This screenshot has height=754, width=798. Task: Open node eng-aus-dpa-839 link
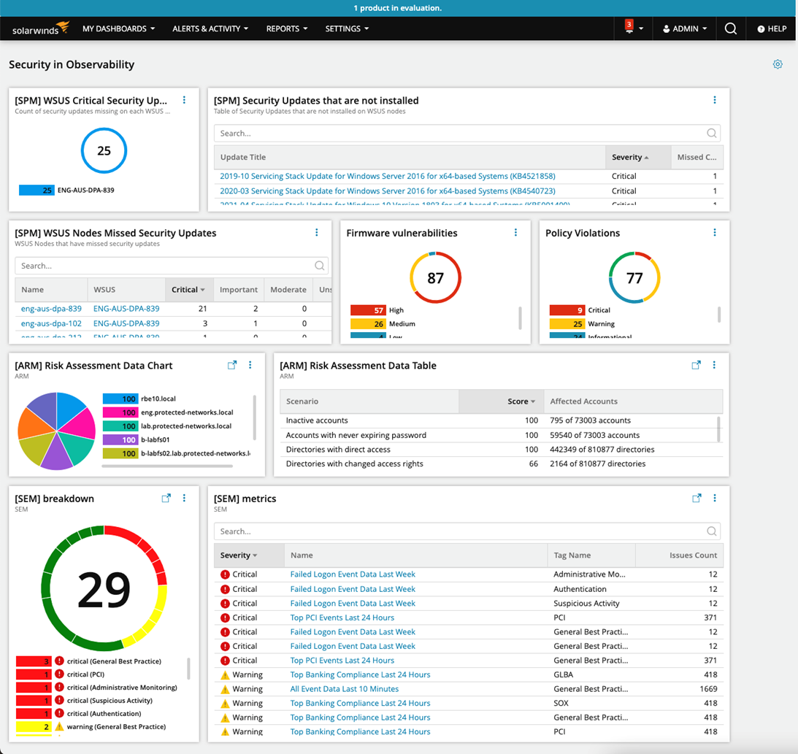51,308
